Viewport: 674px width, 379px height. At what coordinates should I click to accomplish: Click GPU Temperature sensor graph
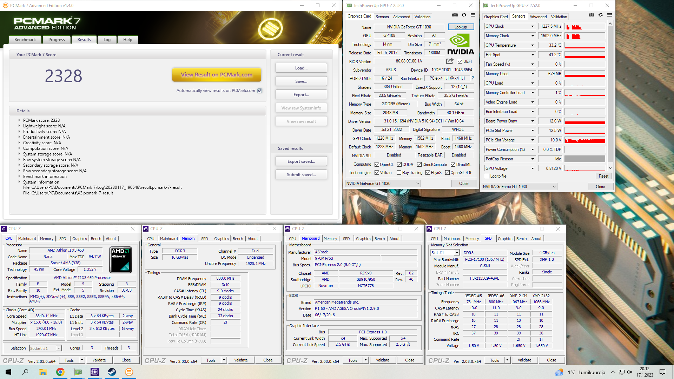click(585, 45)
